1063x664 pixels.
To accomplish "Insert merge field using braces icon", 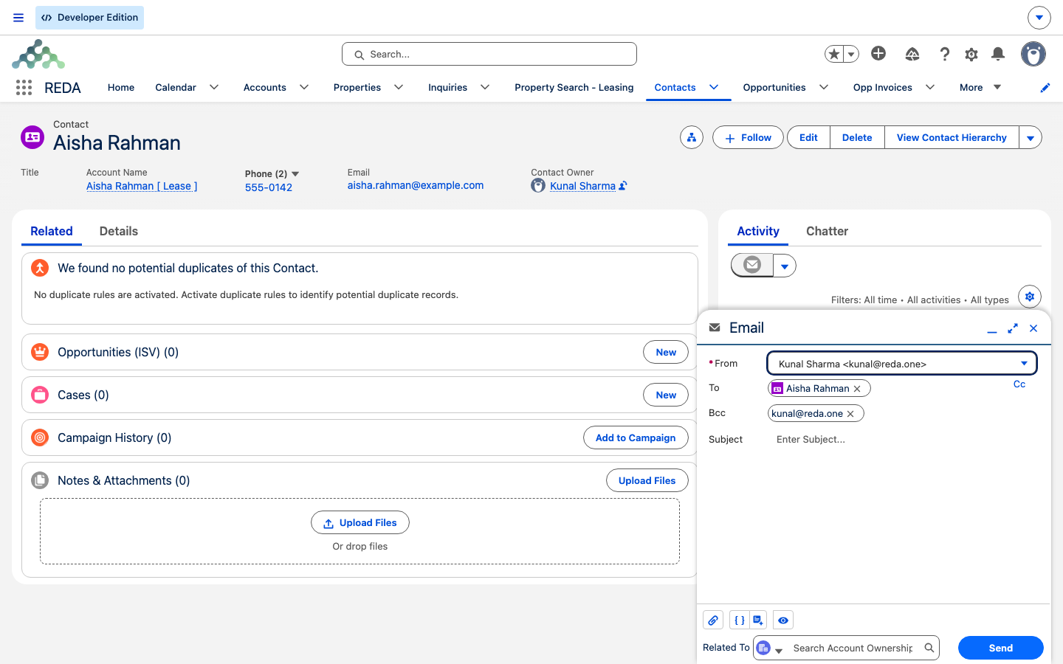I will click(740, 620).
